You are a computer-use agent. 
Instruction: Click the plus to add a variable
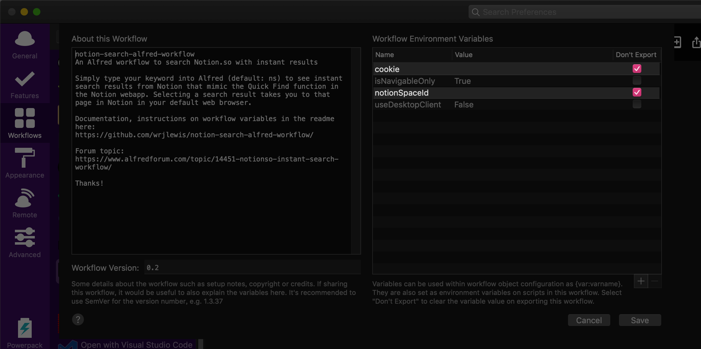pyautogui.click(x=641, y=281)
